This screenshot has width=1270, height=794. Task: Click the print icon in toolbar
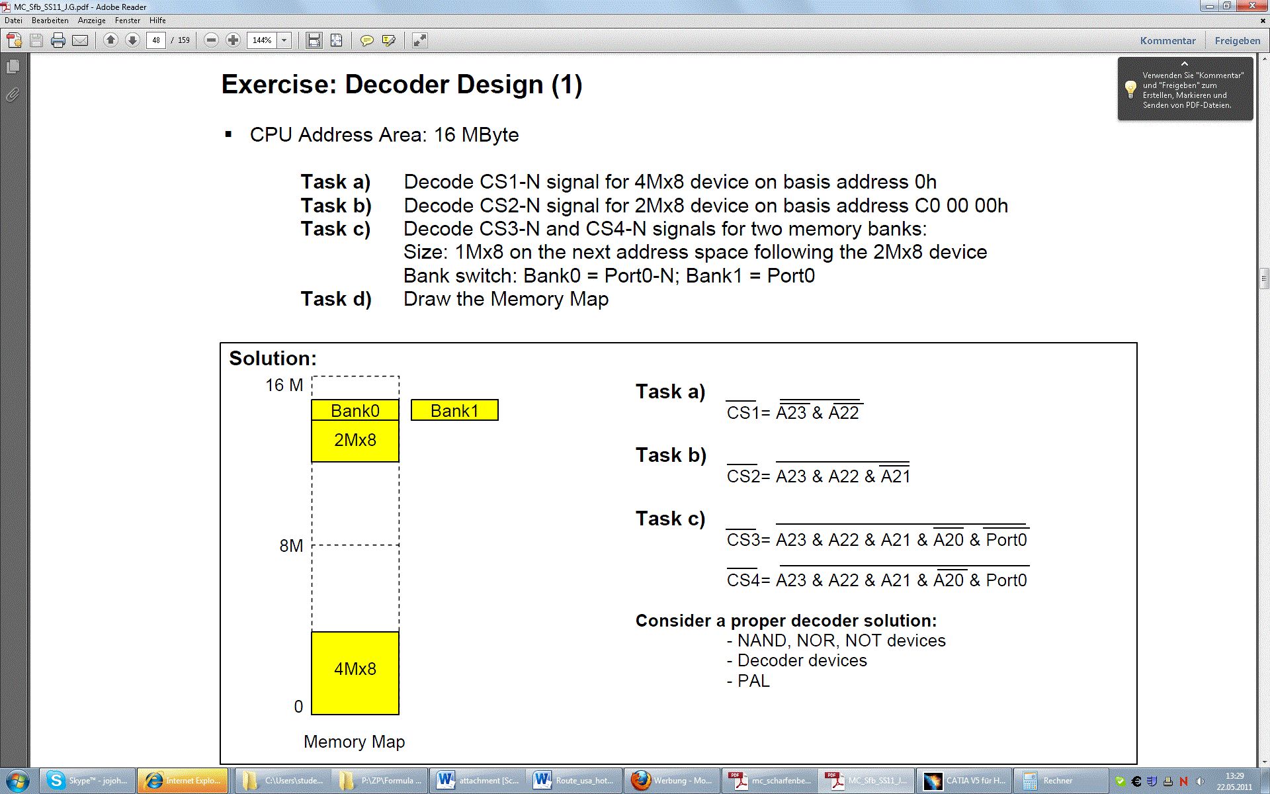pos(58,40)
